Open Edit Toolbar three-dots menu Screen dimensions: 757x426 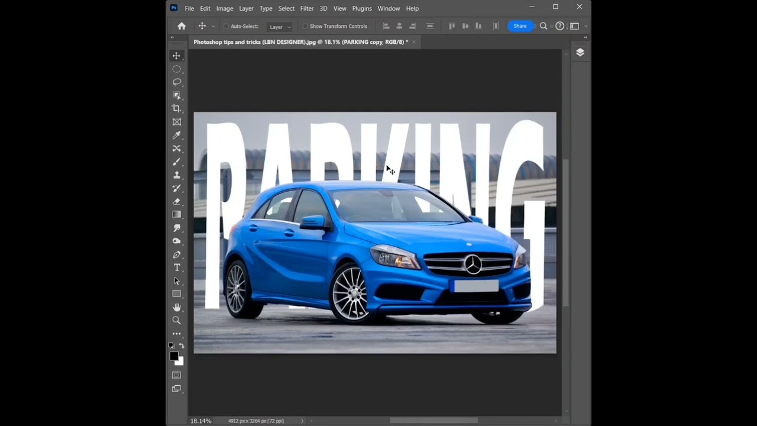click(x=176, y=334)
